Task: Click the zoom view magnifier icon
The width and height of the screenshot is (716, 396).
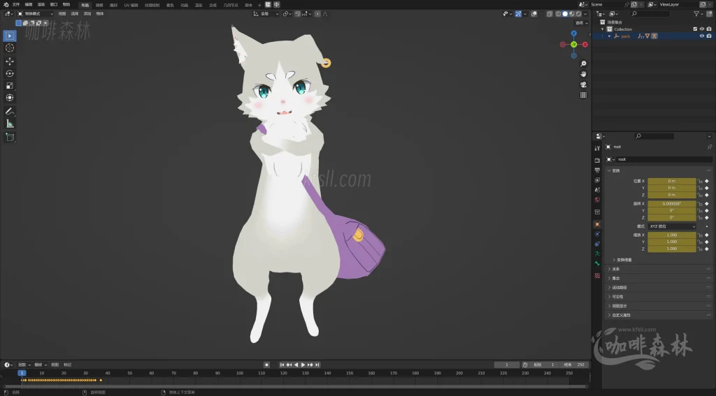Action: (583, 64)
